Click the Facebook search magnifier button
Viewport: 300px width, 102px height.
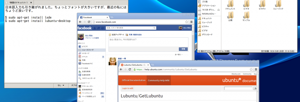coord(154,28)
